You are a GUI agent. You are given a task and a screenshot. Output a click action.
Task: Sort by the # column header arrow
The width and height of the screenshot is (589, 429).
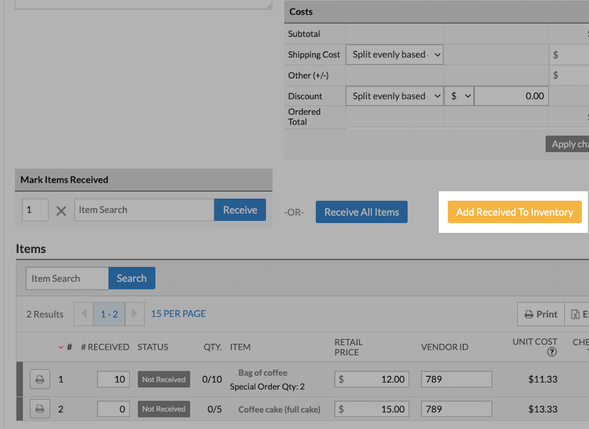61,347
